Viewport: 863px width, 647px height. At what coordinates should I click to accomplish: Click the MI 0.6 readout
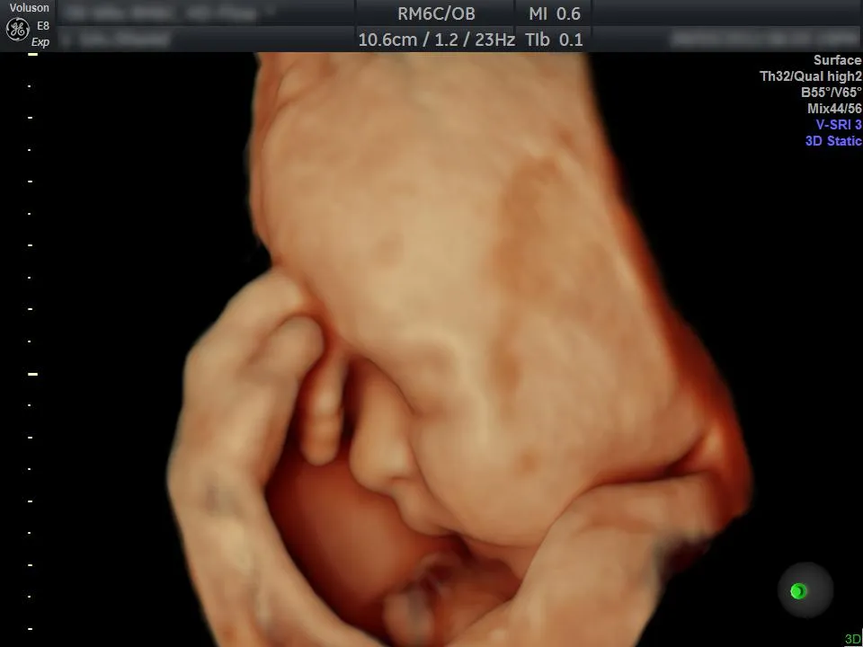coord(555,13)
